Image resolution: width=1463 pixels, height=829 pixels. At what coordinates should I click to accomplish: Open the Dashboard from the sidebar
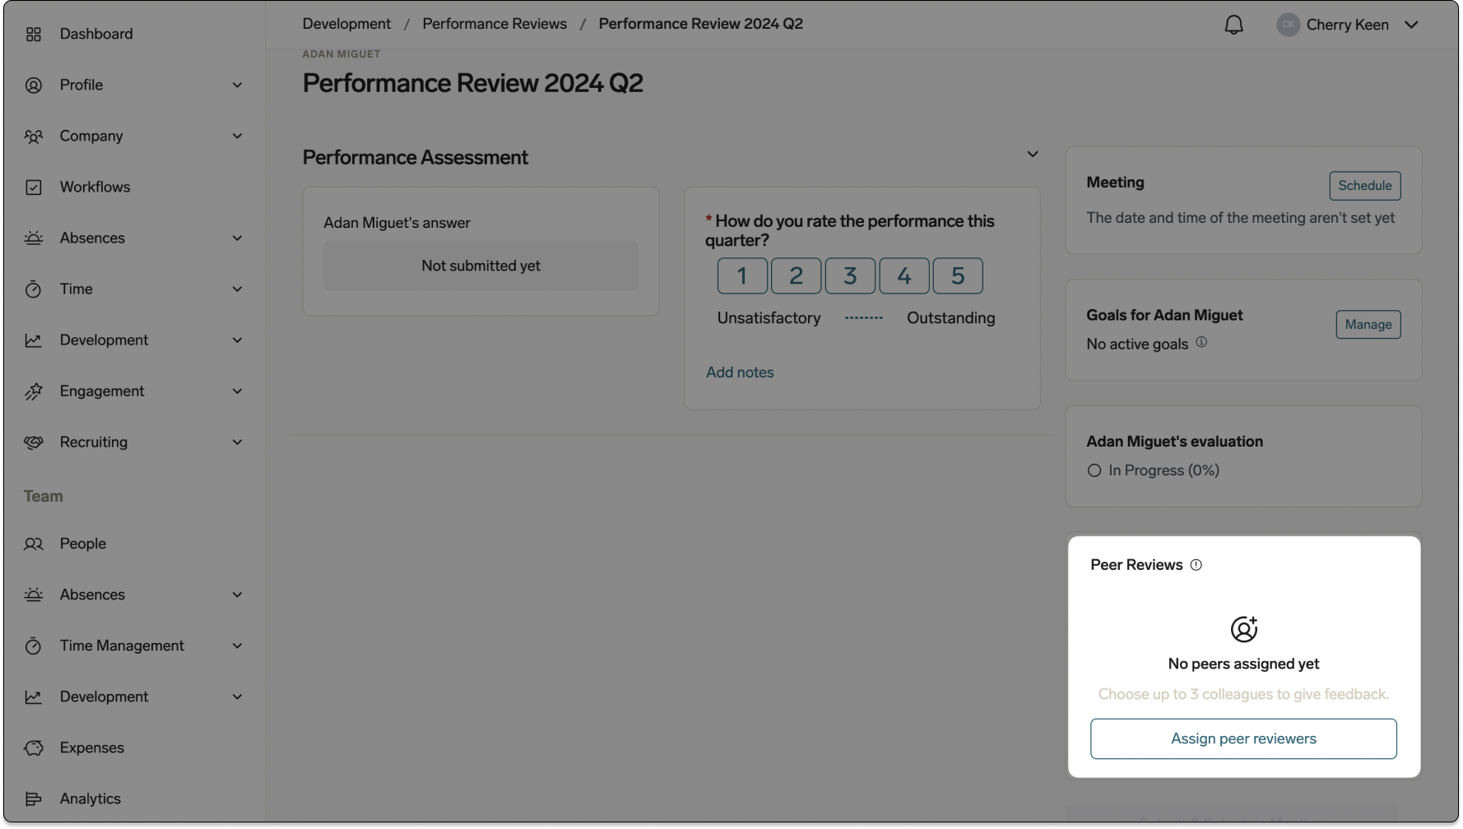[x=96, y=34]
